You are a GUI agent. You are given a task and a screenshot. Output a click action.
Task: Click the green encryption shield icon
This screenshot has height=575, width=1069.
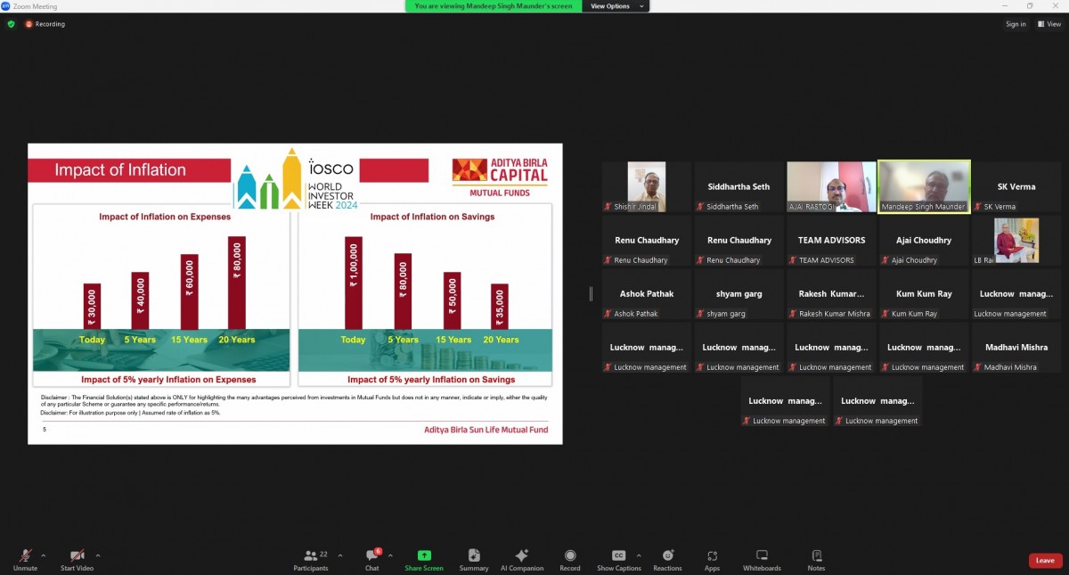[x=11, y=24]
